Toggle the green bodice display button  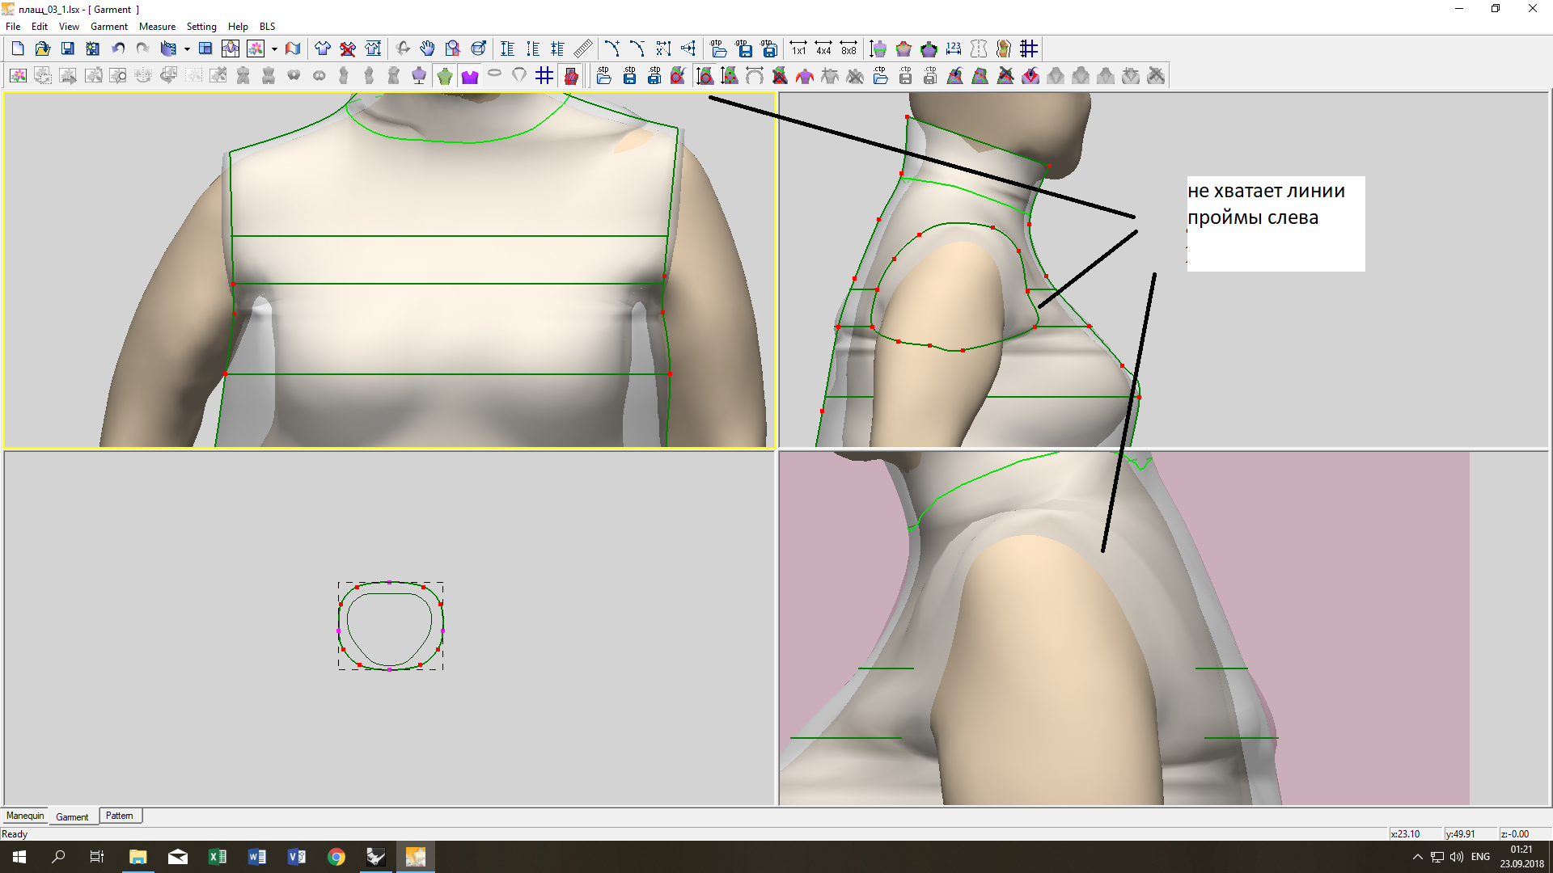point(444,76)
